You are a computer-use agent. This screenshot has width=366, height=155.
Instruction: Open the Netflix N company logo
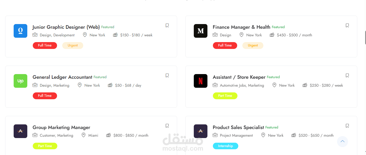pyautogui.click(x=201, y=81)
